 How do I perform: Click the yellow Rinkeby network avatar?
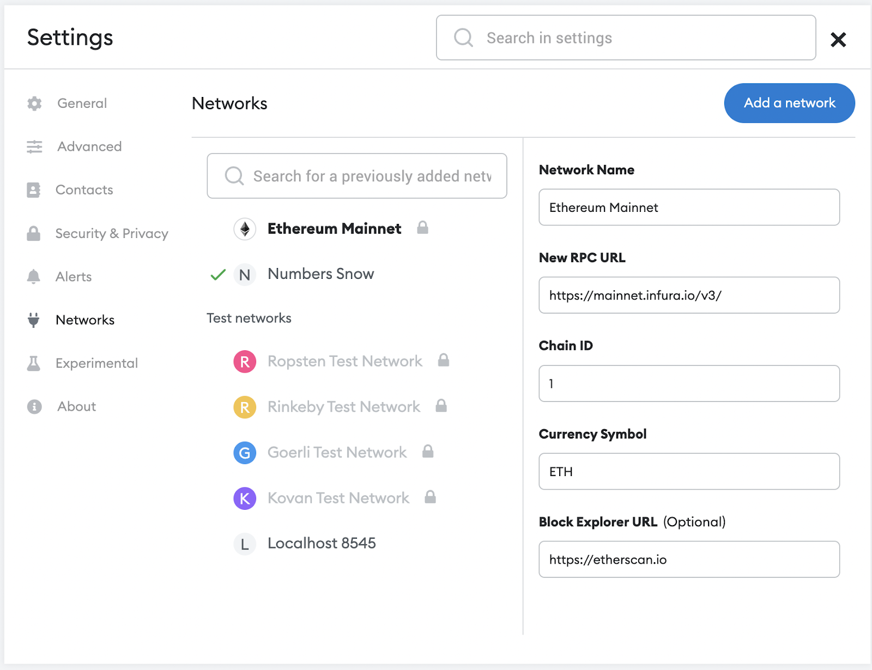tap(245, 407)
